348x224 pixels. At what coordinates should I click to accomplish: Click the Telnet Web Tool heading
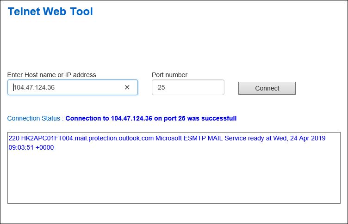pos(50,12)
